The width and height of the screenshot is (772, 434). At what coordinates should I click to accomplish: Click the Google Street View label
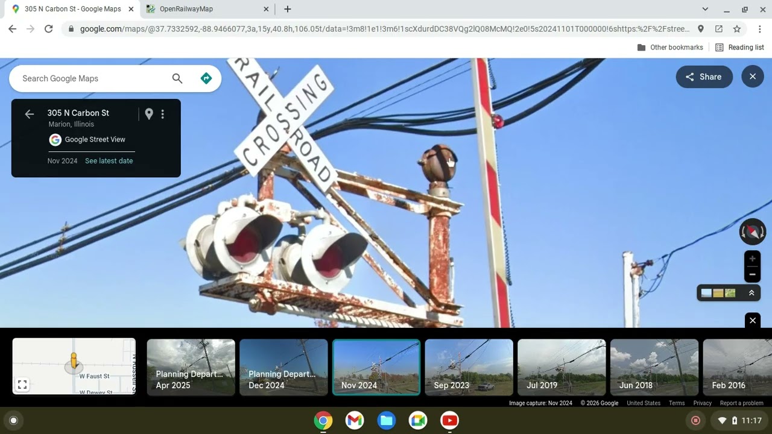point(95,139)
